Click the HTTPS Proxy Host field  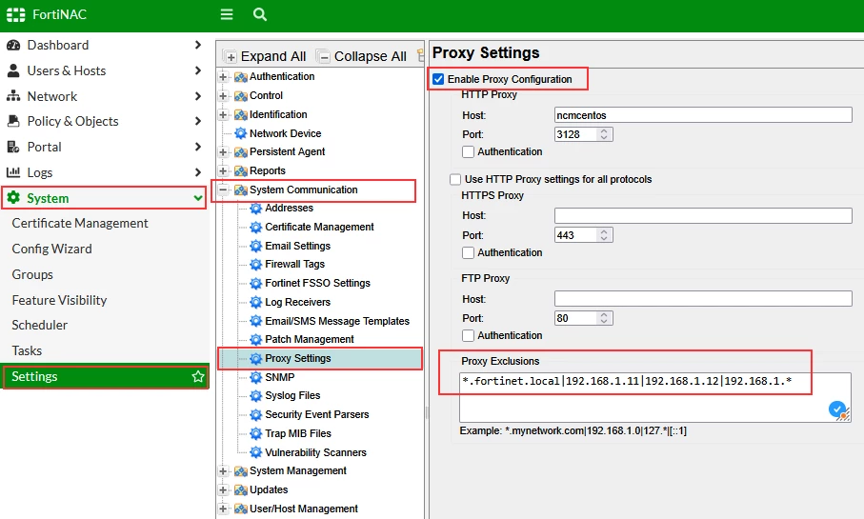point(703,215)
